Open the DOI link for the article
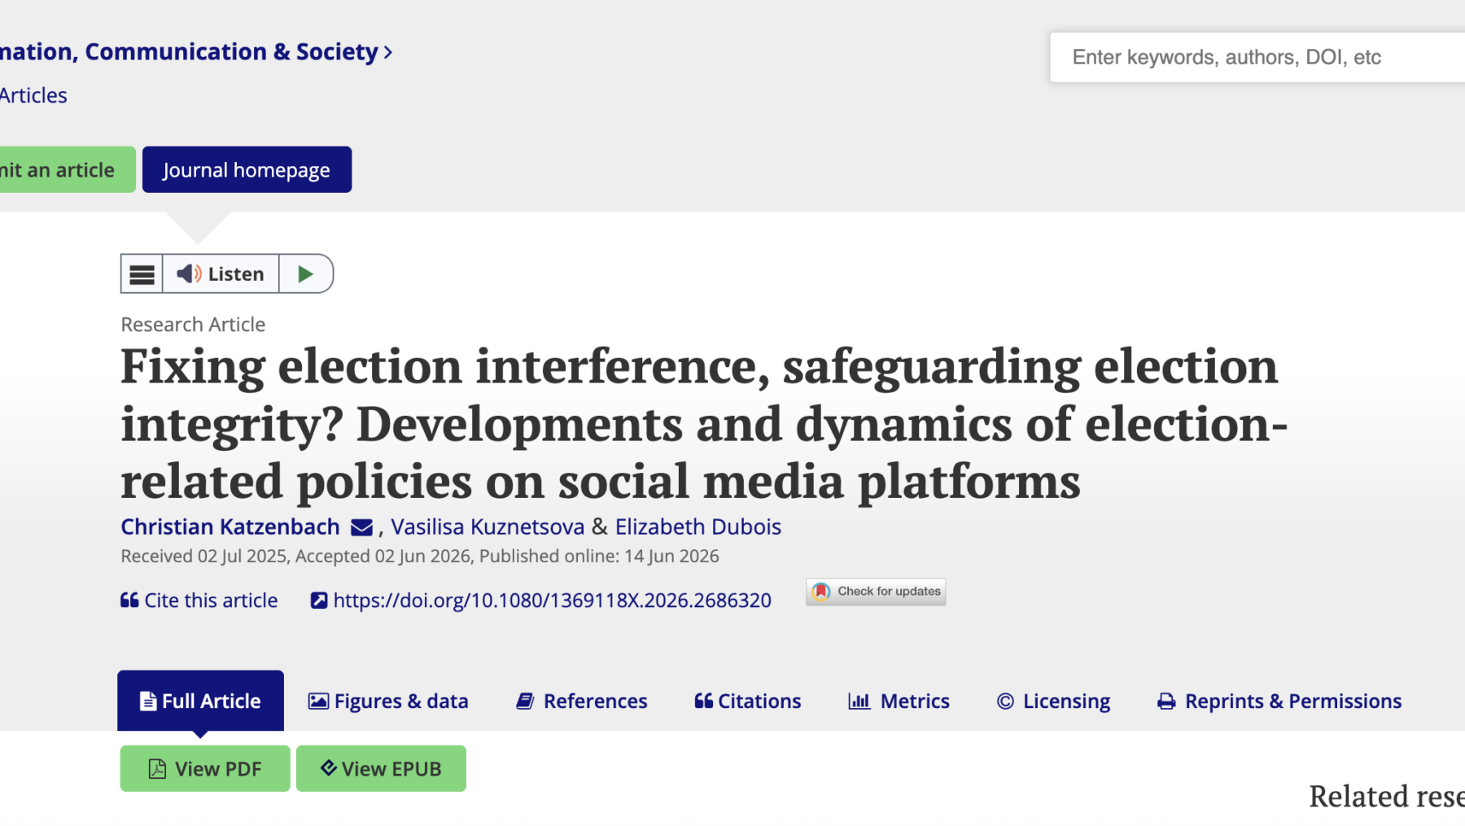This screenshot has width=1465, height=826. [x=541, y=601]
